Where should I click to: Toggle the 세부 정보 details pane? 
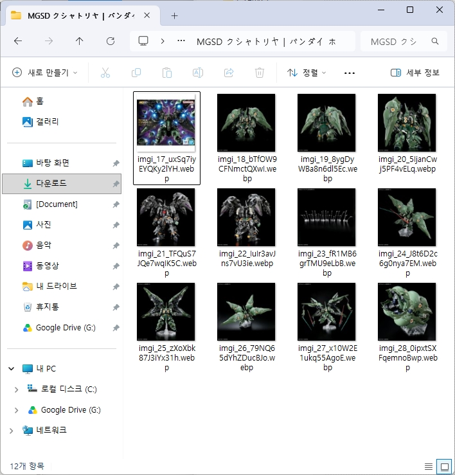tap(415, 73)
